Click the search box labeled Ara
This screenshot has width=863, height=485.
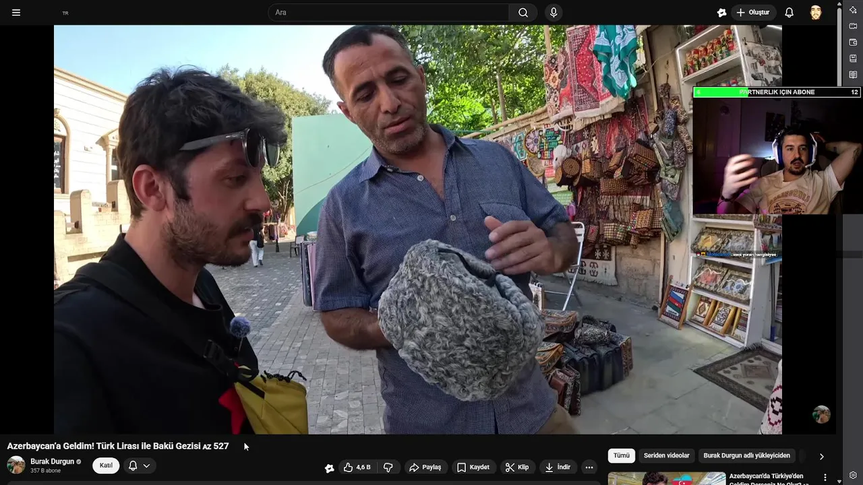(x=388, y=12)
